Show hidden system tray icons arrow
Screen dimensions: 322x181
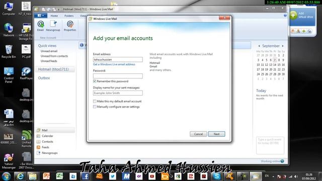[273, 176]
